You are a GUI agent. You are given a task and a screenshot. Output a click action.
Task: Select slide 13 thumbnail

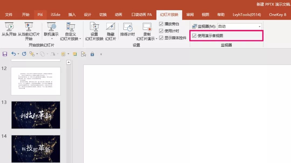click(36, 115)
